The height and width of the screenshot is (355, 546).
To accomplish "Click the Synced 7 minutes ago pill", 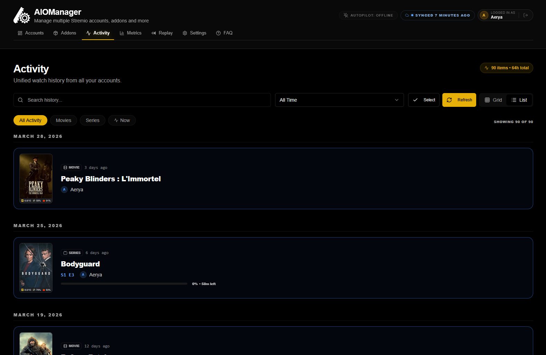I will (437, 15).
